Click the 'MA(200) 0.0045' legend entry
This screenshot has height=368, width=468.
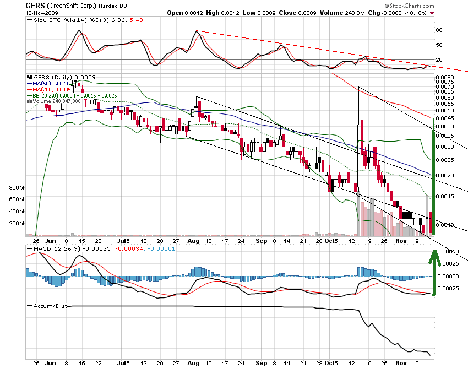[x=52, y=90]
